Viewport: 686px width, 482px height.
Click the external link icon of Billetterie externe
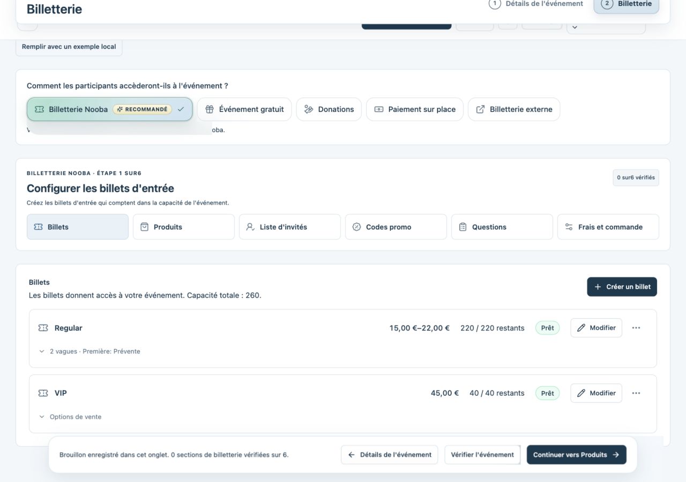pyautogui.click(x=481, y=109)
